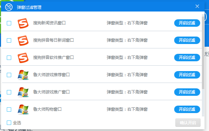The image size is (209, 131).
Task: Click Ludashi icon for 鲁大师购物窗口
Action: coord(23,109)
